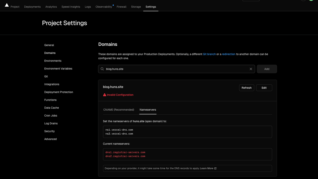Screen dimensions: 318x179
Task: Go to the Logs tab
Action: (88, 7)
